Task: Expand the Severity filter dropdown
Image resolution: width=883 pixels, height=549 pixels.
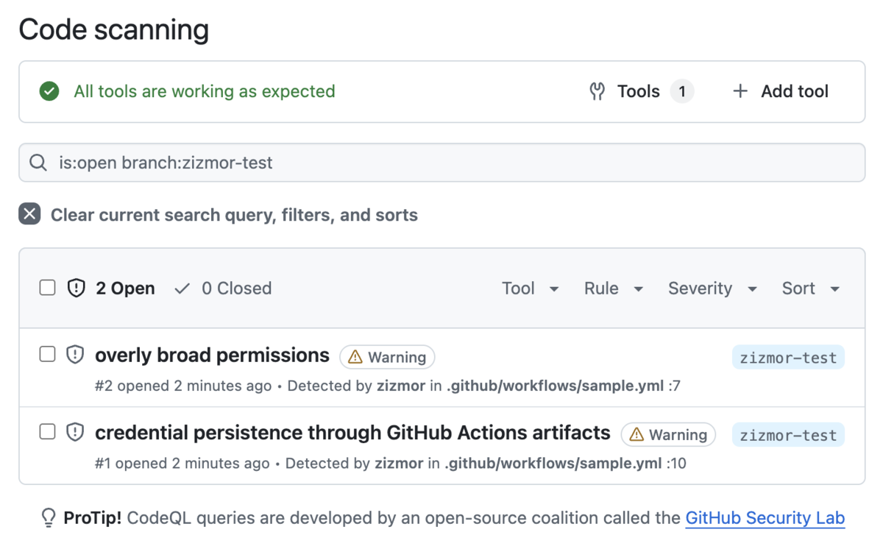Action: point(713,288)
